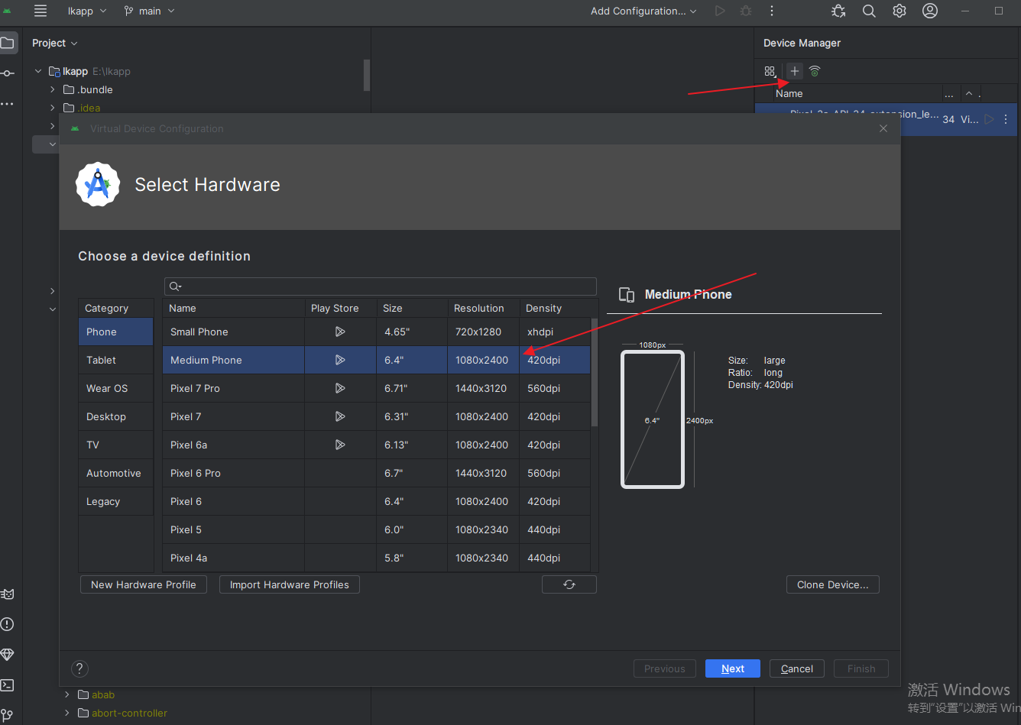This screenshot has height=725, width=1021.
Task: Click the refresh device list button
Action: [x=569, y=584]
